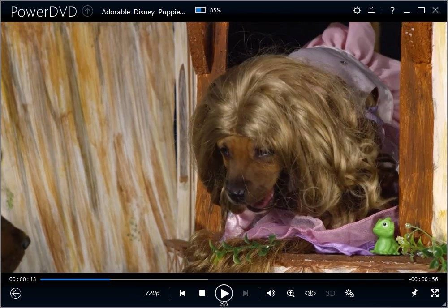Skip to next track

point(245,293)
